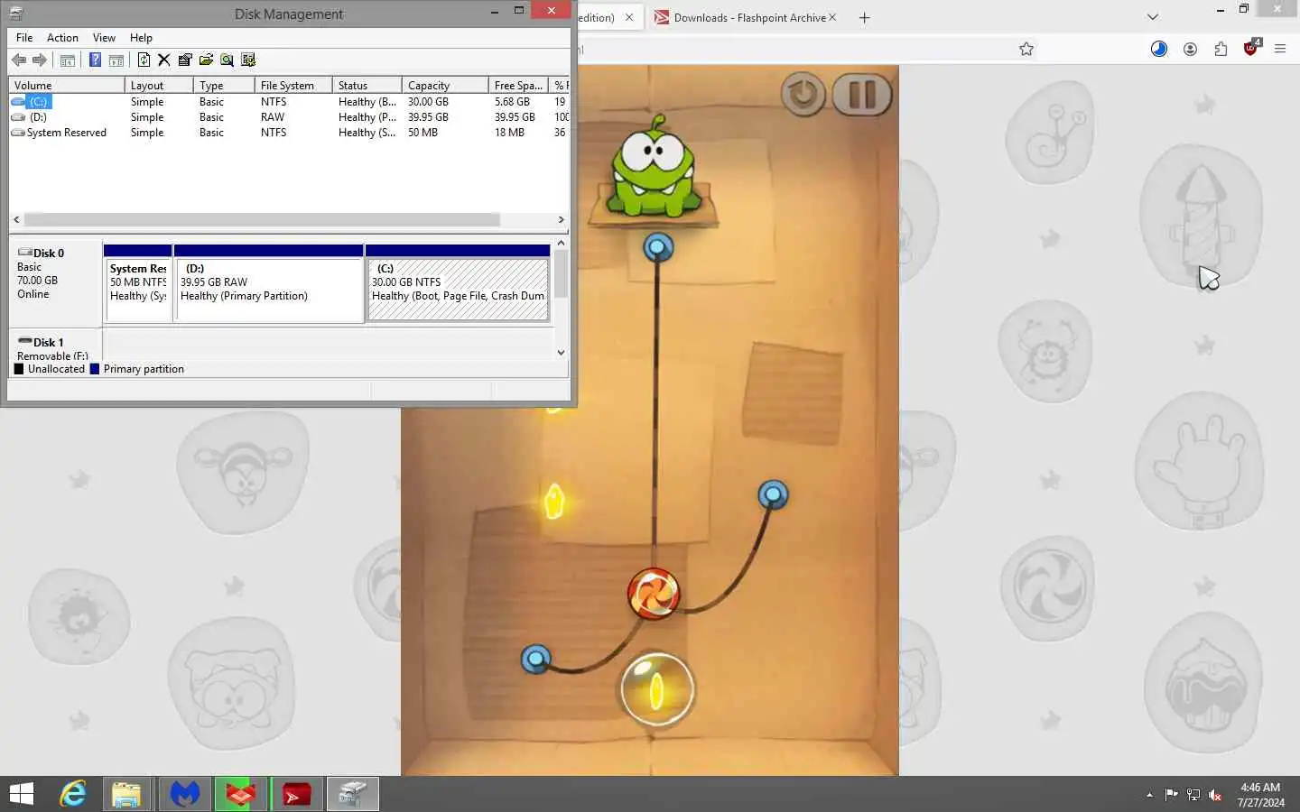Restart level with the game's reset button
Screen dimensions: 1300x812
[803, 94]
